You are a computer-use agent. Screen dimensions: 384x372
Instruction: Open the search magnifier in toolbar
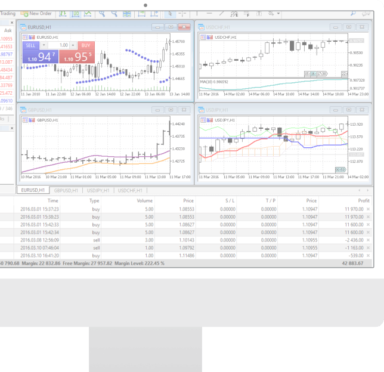(353, 14)
